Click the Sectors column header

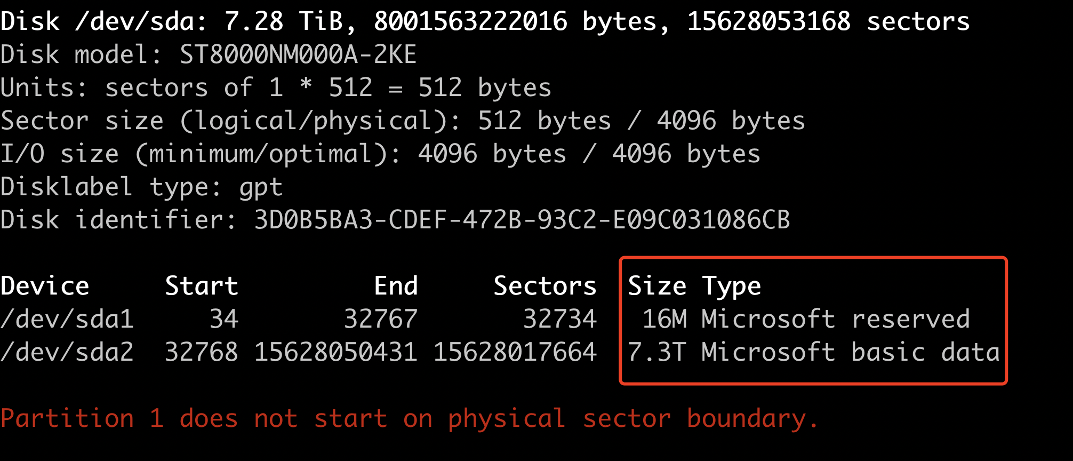point(544,286)
